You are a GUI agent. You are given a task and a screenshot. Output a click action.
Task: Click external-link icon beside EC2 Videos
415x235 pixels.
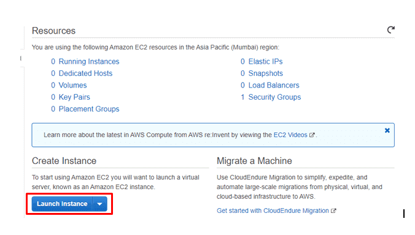[x=312, y=135]
